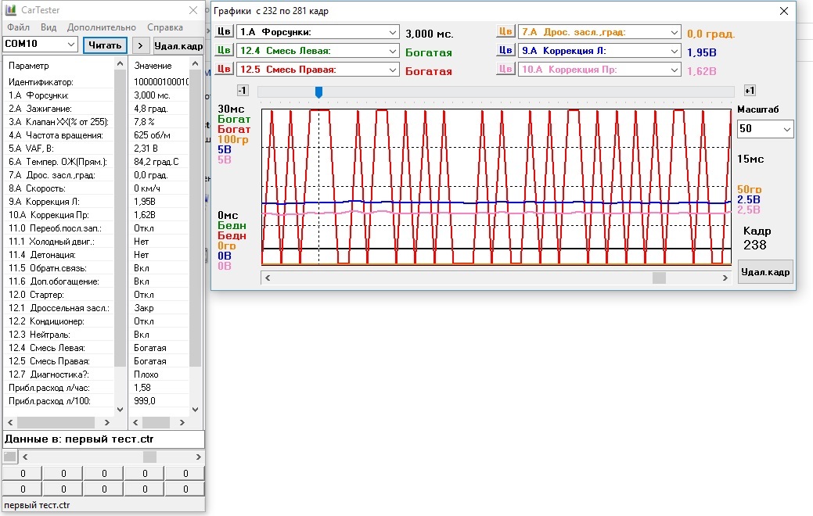
Task: Expand the 10.A Коррекция Пр channel dropdown
Action: (674, 70)
